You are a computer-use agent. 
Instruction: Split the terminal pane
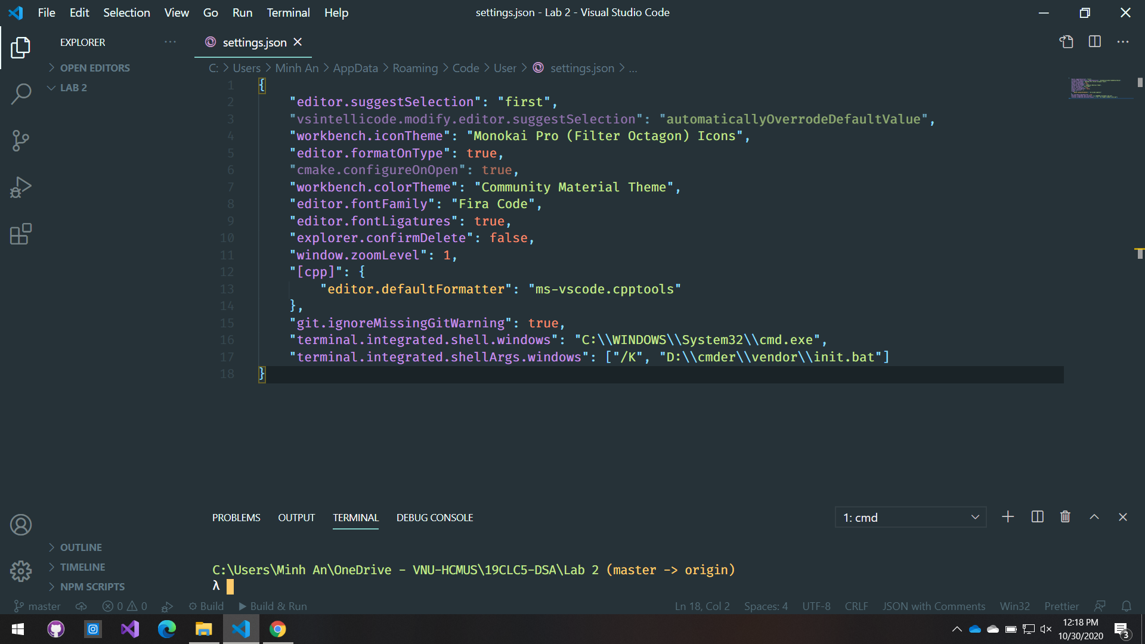coord(1038,517)
